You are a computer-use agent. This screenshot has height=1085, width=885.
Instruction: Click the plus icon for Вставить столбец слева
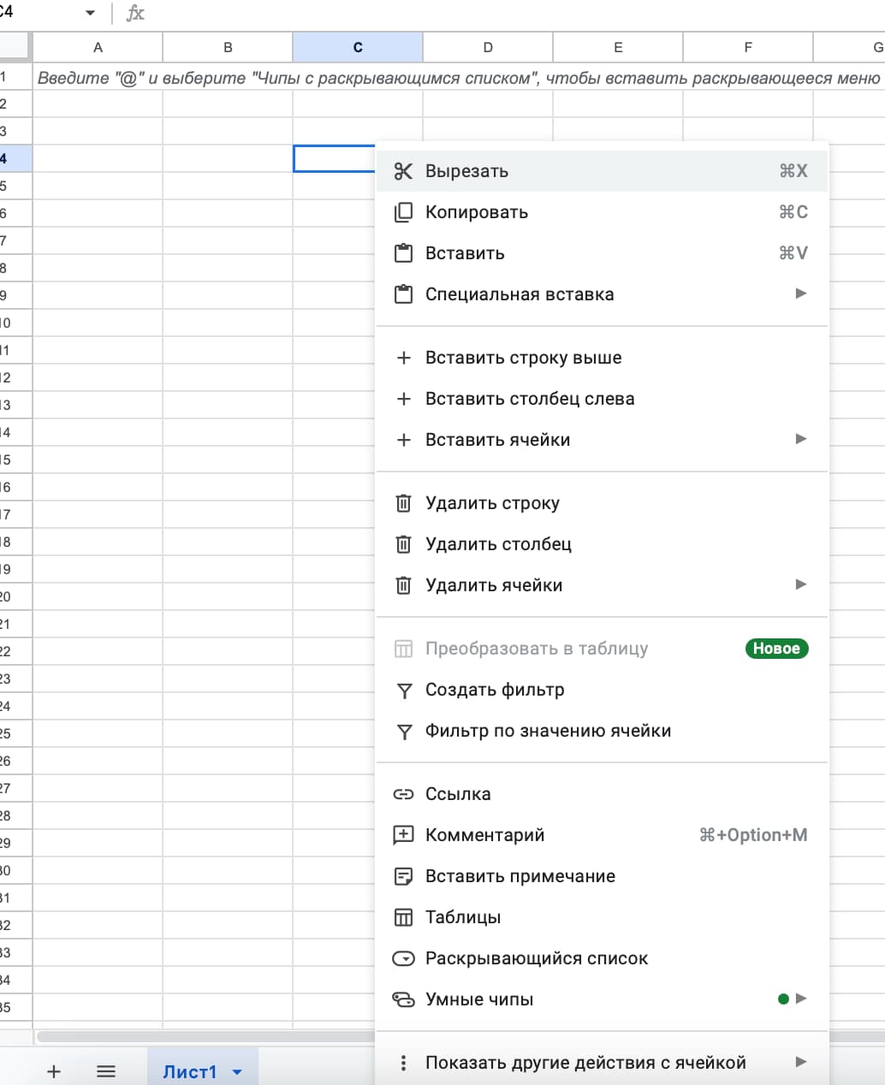[x=403, y=399]
